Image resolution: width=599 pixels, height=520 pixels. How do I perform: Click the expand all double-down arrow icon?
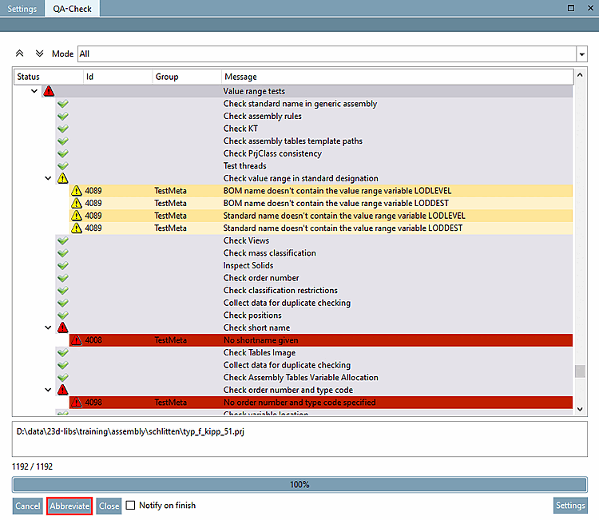coord(39,54)
